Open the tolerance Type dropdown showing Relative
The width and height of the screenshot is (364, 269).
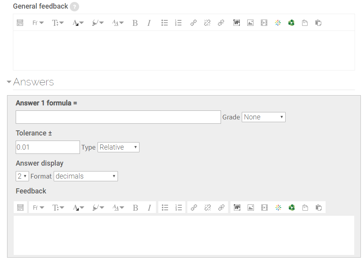pyautogui.click(x=118, y=147)
